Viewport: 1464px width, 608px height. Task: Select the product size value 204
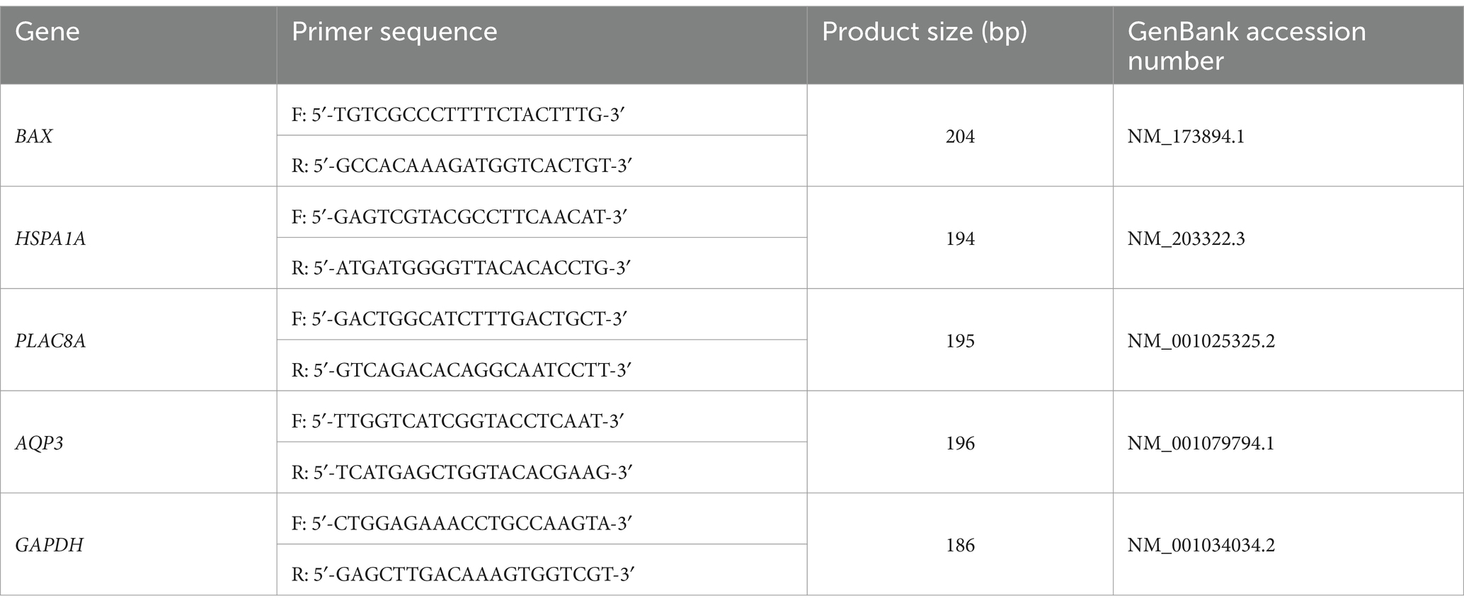pyautogui.click(x=960, y=136)
